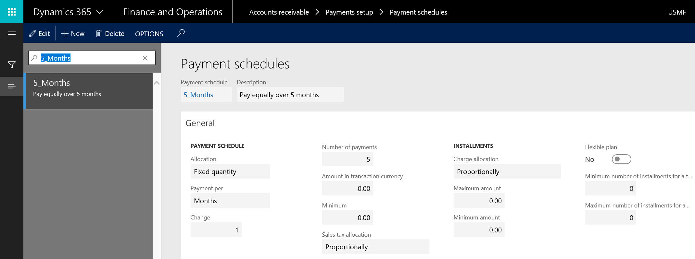The image size is (695, 259).
Task: Go to Payments setup breadcrumb
Action: (x=349, y=12)
